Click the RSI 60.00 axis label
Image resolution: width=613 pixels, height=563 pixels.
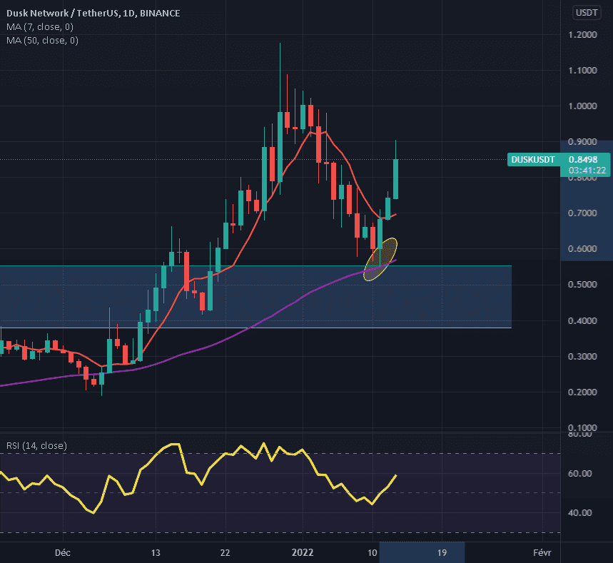579,474
